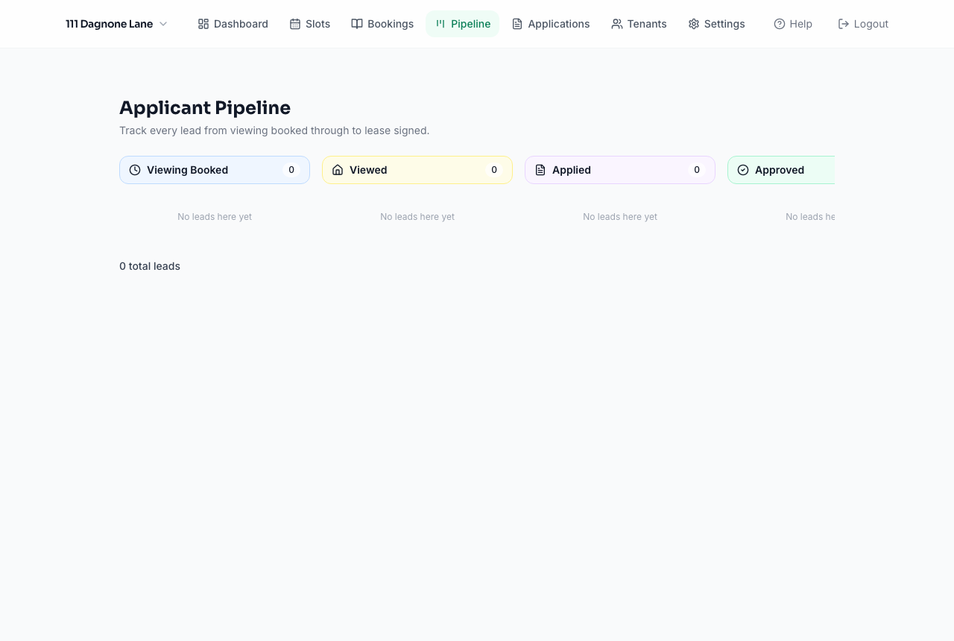Click the Settings gear icon
The width and height of the screenshot is (954, 641).
click(x=694, y=24)
